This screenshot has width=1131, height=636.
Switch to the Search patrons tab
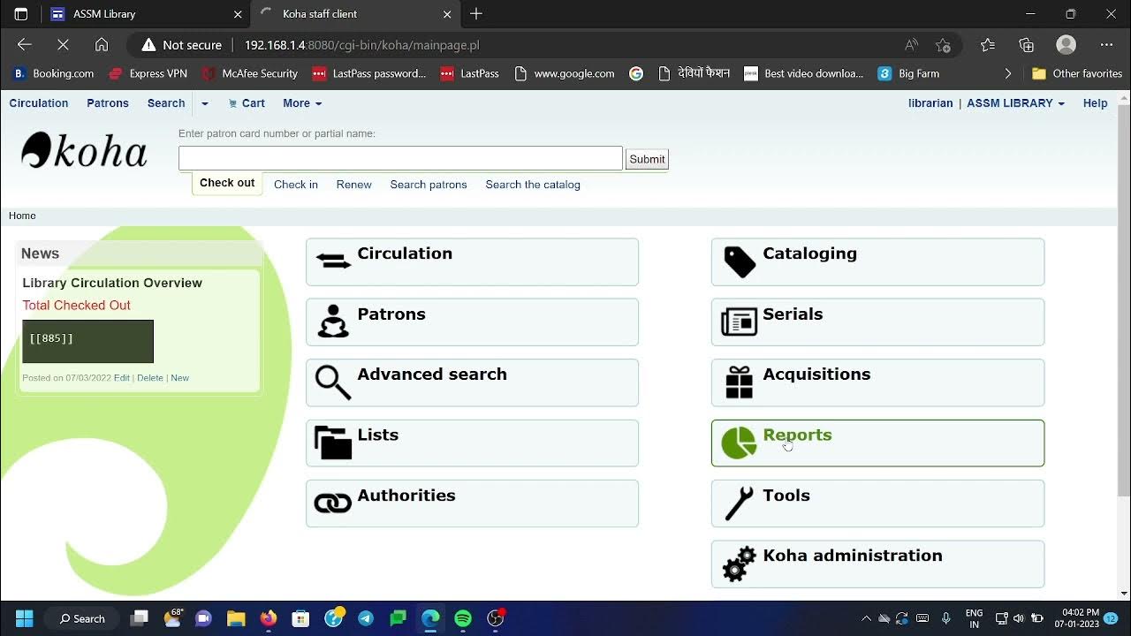click(x=429, y=185)
